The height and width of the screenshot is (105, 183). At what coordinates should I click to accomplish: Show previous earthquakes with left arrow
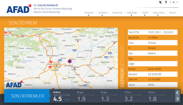coord(177,93)
